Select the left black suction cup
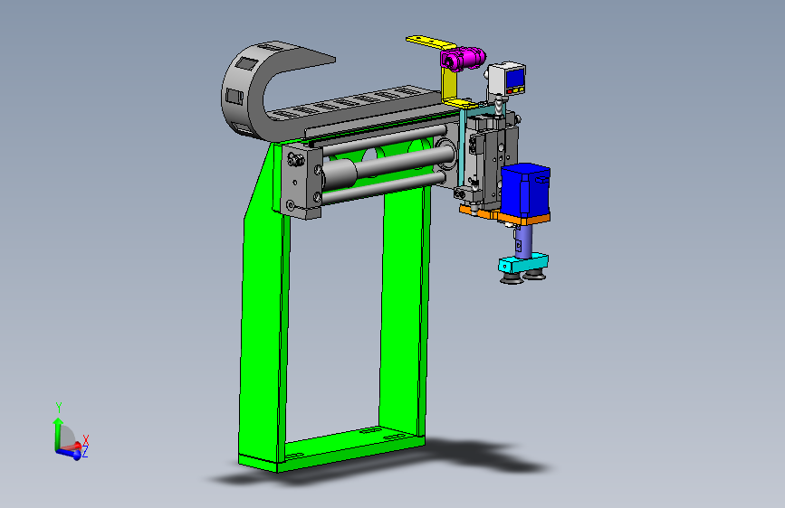 point(512,278)
